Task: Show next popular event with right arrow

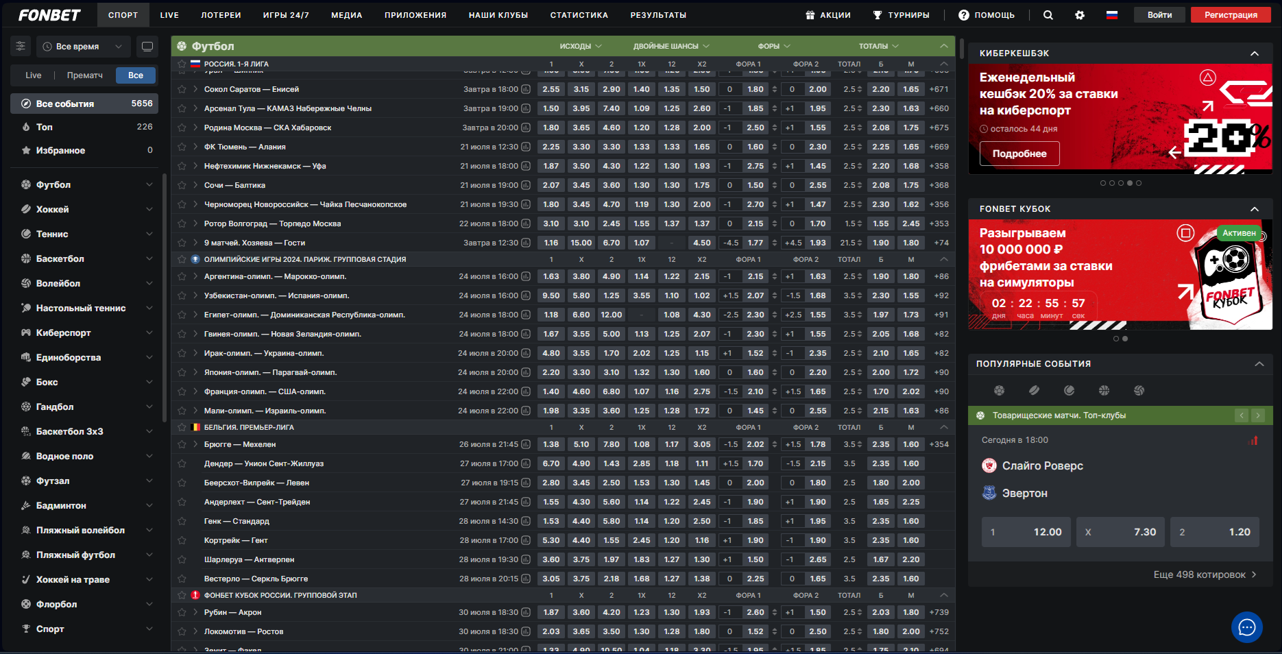Action: [x=1257, y=415]
